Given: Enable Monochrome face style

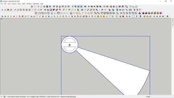Looking at the screenshot, I should coord(50,7).
